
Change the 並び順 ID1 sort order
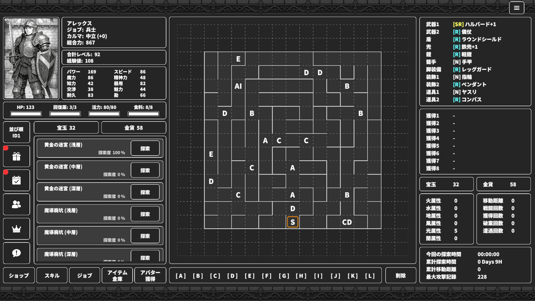[16, 132]
